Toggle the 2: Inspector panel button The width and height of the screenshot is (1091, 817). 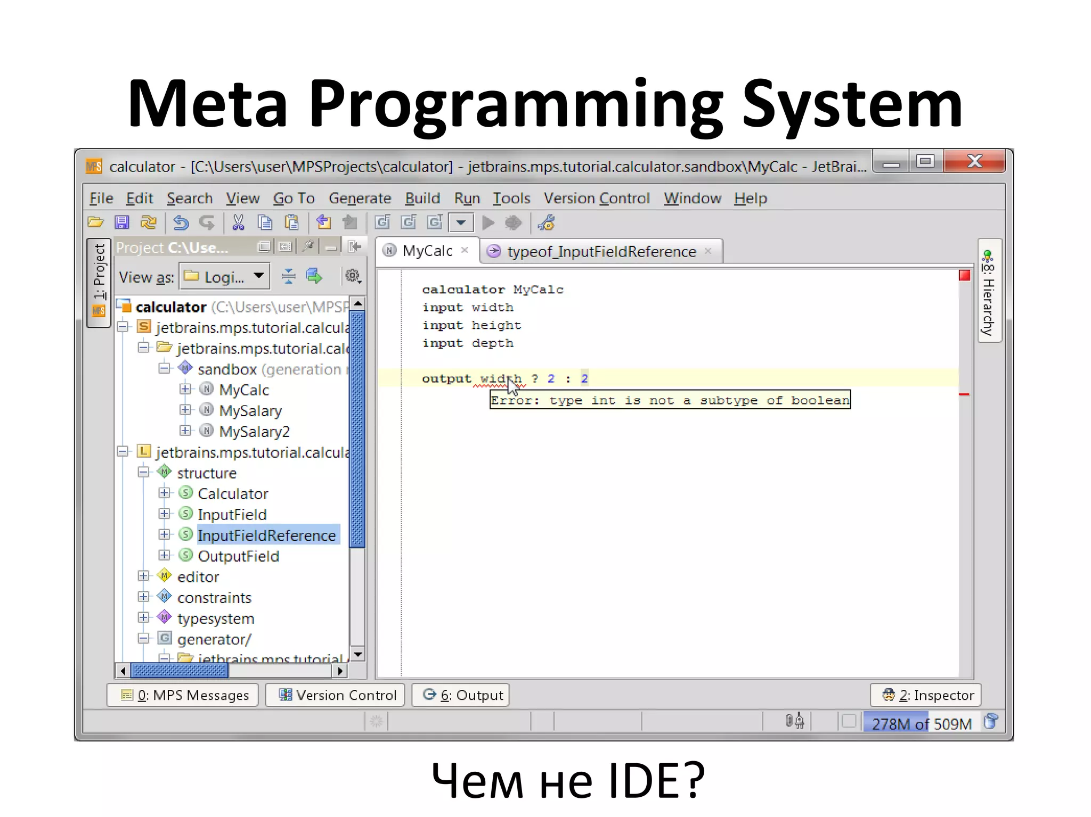coord(926,695)
